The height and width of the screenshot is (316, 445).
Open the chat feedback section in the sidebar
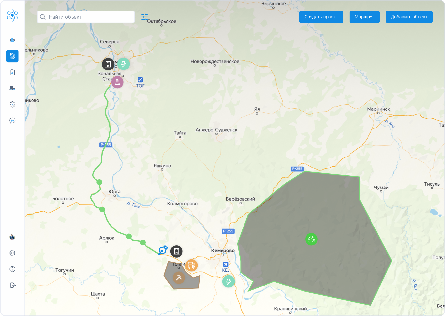coord(12,120)
